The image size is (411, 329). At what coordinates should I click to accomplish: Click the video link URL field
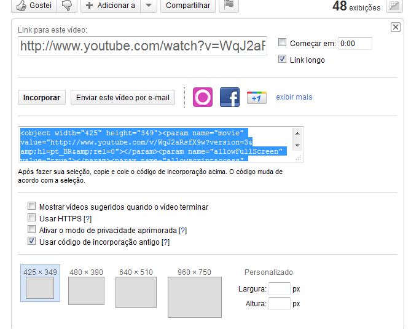pos(143,46)
